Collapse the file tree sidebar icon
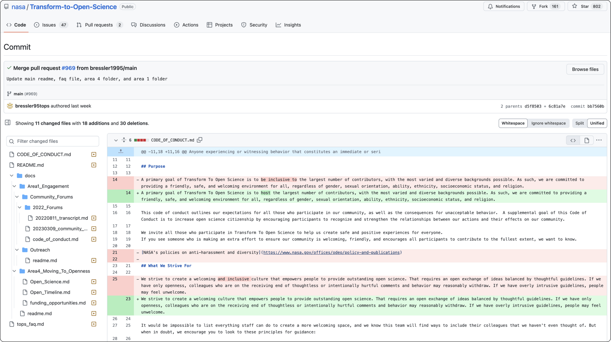 [8, 123]
